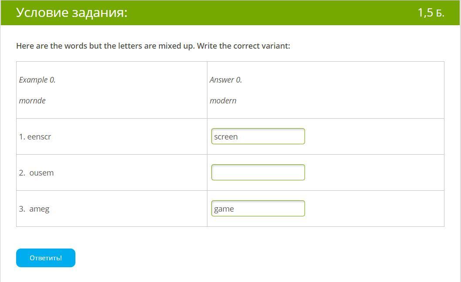Click the example answer word modern
Viewport: 461px width, 282px height.
pos(223,101)
